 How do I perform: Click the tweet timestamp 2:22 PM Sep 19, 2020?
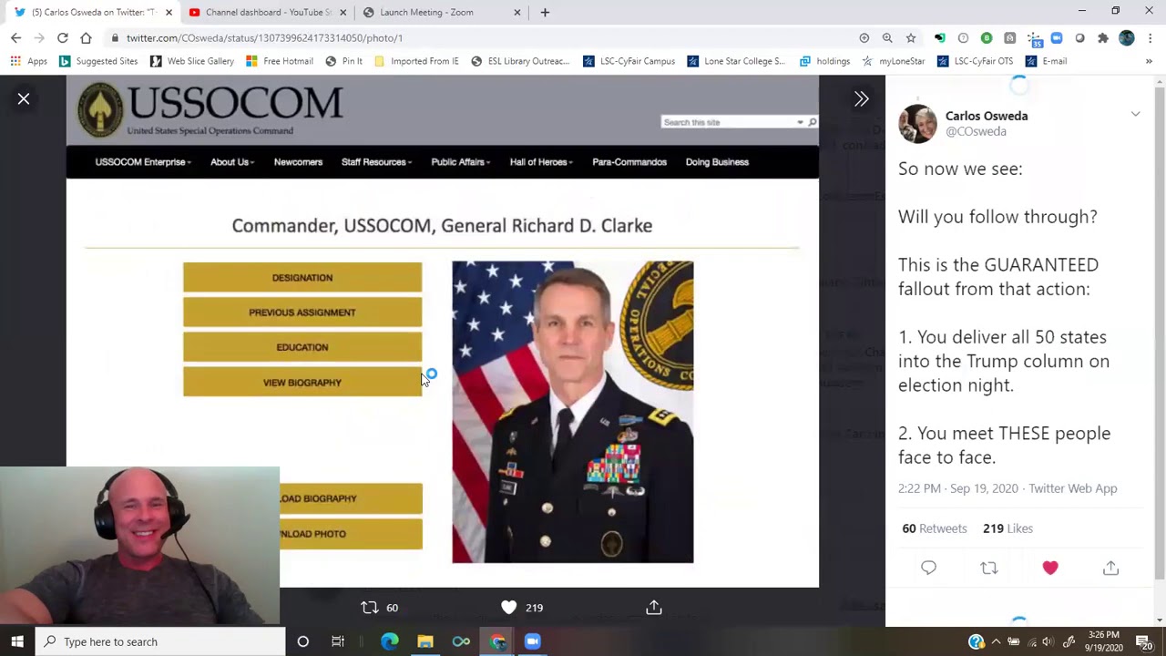[957, 488]
